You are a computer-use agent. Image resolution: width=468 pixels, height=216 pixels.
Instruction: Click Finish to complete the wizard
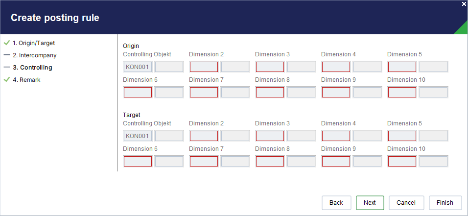445,203
